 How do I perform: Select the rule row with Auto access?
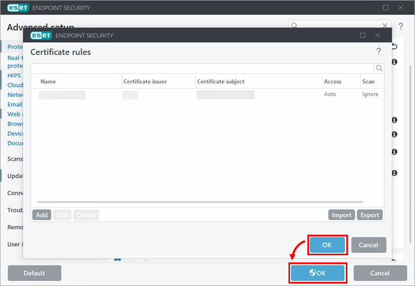tap(208, 94)
